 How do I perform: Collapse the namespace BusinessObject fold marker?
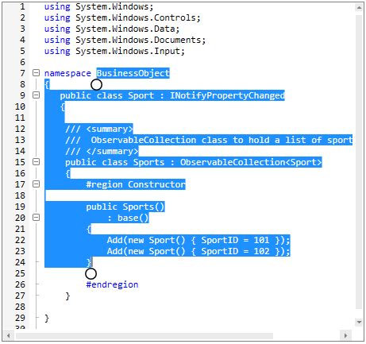pos(36,73)
